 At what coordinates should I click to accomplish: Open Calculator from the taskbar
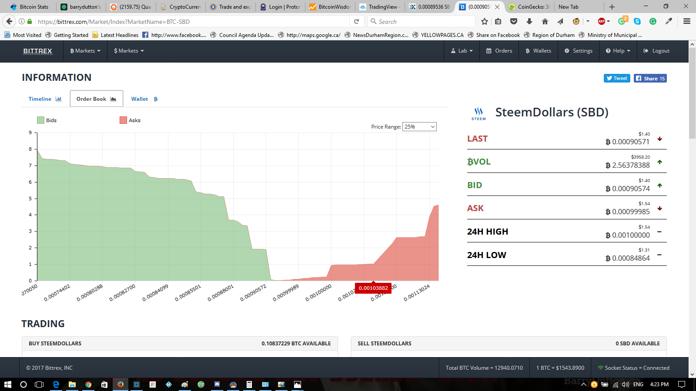click(249, 384)
